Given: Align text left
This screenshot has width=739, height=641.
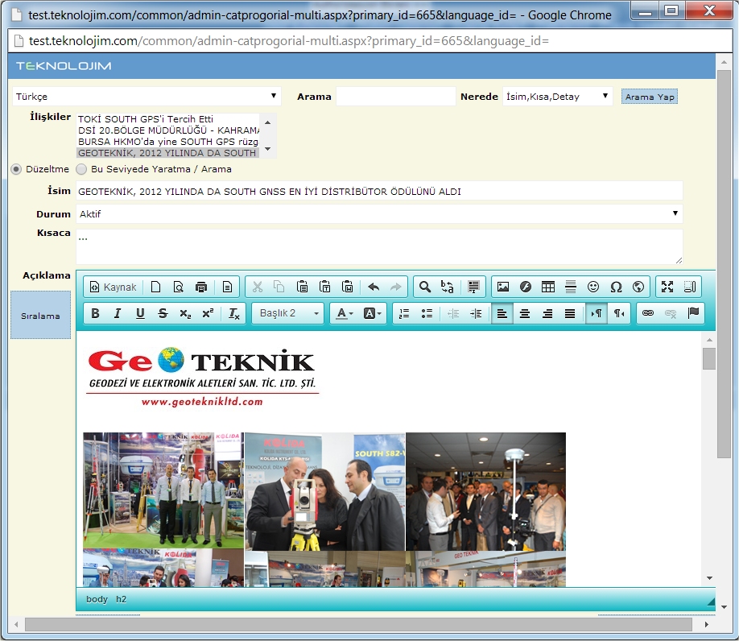Looking at the screenshot, I should click(x=502, y=313).
